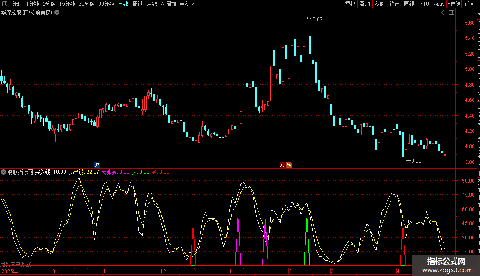This screenshot has height=276, width=480.
Task: Select the 月线 monthly period
Action: point(152,4)
